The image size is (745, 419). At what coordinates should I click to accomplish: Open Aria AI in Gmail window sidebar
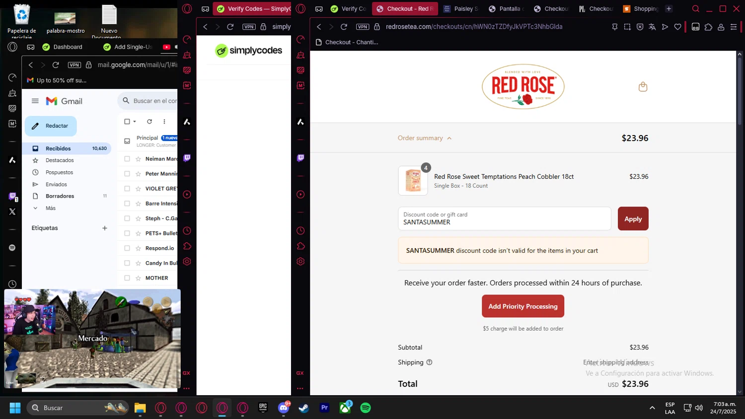point(12,160)
